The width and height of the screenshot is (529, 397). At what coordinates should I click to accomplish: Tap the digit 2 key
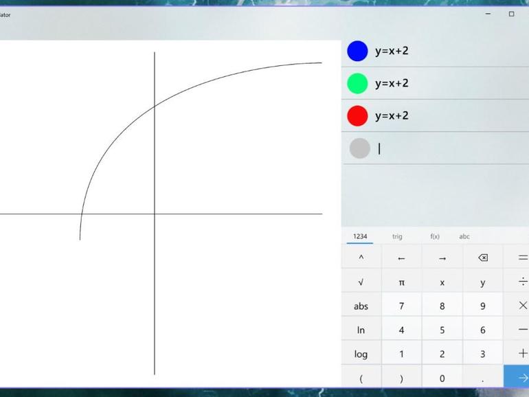click(442, 354)
